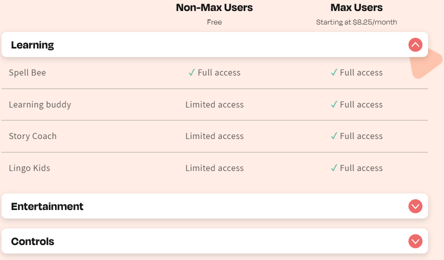This screenshot has height=260, width=444.
Task: Click the Starting at $8.25/month price text
Action: point(356,22)
